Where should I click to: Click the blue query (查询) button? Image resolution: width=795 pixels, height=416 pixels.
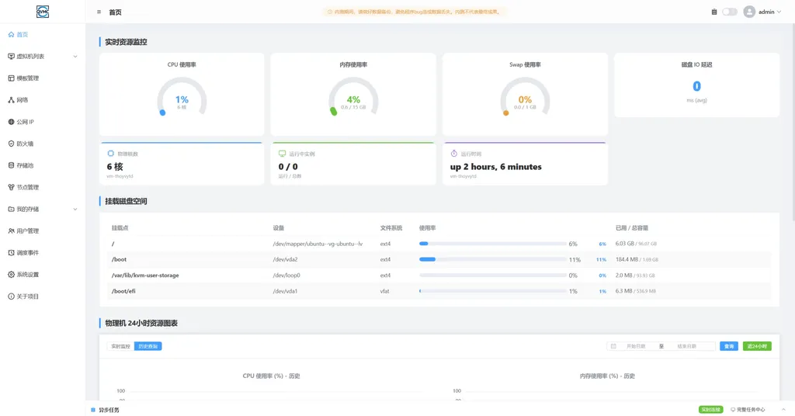coord(728,346)
